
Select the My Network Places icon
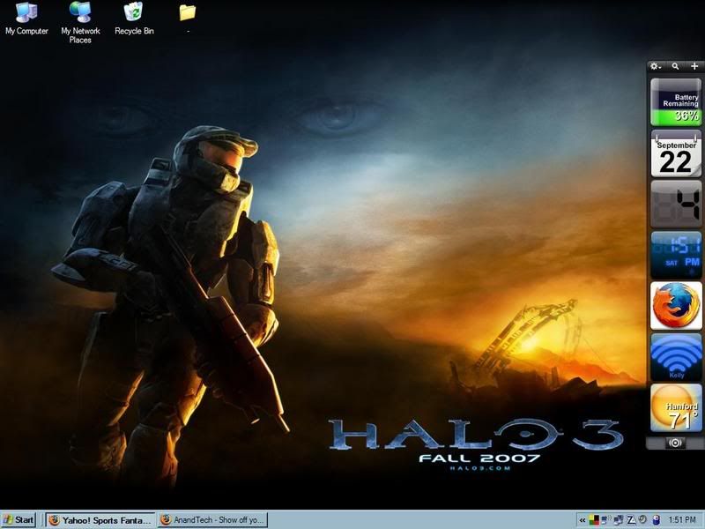coord(80,23)
